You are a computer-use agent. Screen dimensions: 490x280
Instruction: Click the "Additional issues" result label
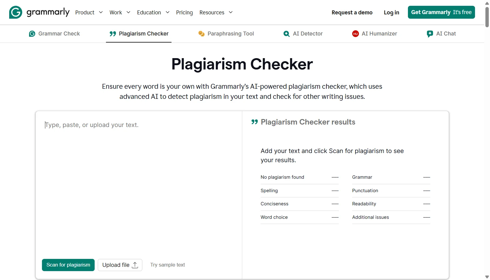click(x=371, y=217)
